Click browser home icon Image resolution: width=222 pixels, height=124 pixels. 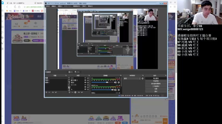tap(19, 7)
